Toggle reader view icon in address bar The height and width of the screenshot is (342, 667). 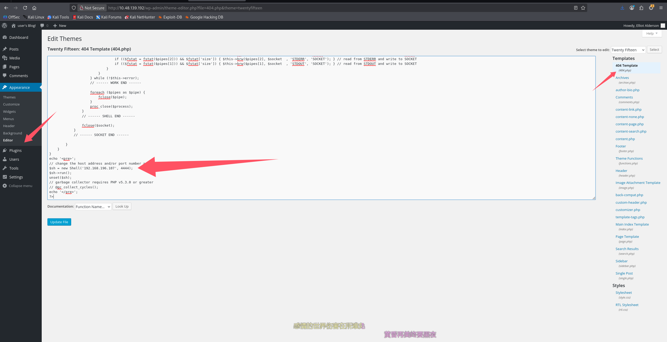576,8
